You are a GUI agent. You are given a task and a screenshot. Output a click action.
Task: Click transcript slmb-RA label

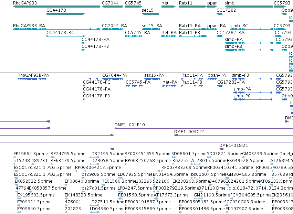pos(234,40)
